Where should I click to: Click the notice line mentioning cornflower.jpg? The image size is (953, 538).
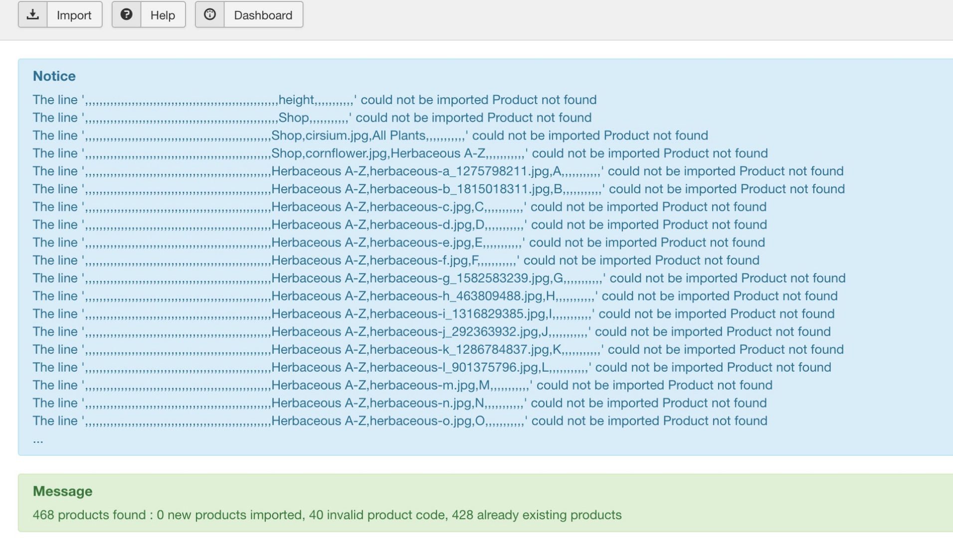coord(400,153)
